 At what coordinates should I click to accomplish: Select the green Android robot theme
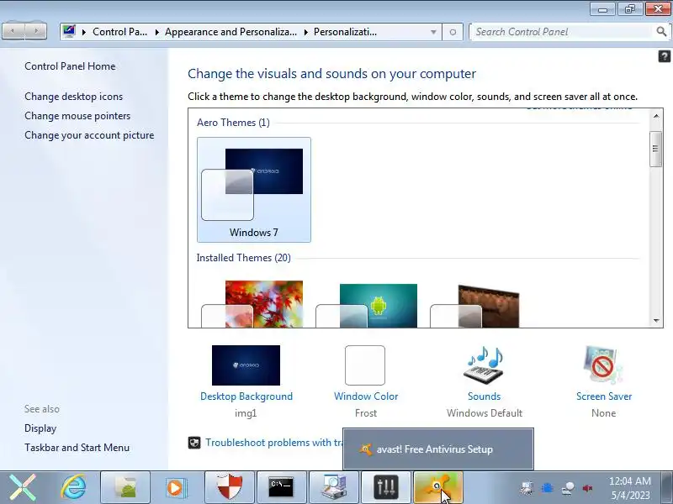point(368,305)
